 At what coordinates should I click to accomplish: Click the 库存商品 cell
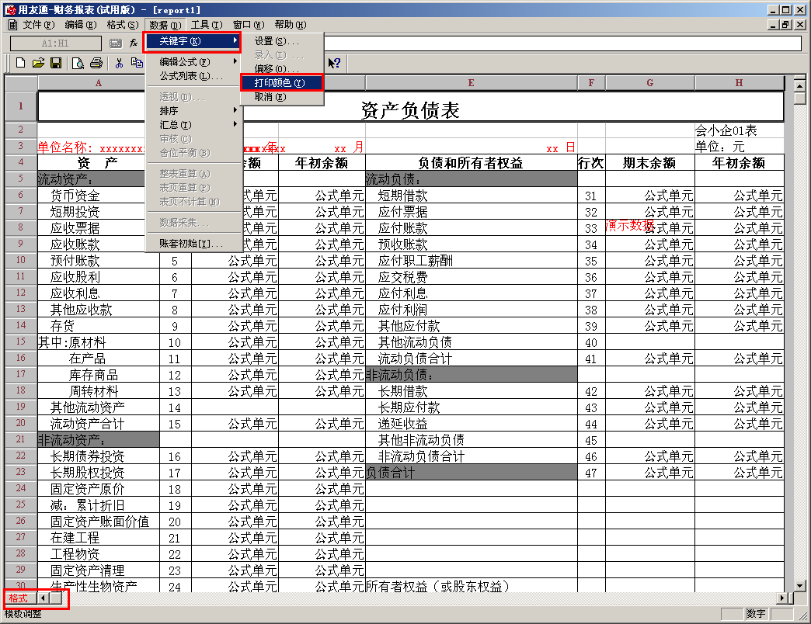coord(99,375)
